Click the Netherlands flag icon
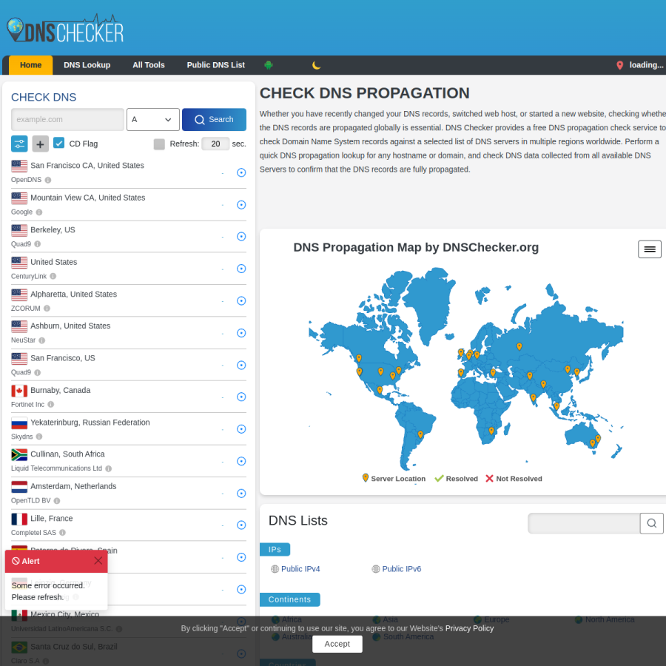Viewport: 666px width, 666px height. [x=19, y=487]
